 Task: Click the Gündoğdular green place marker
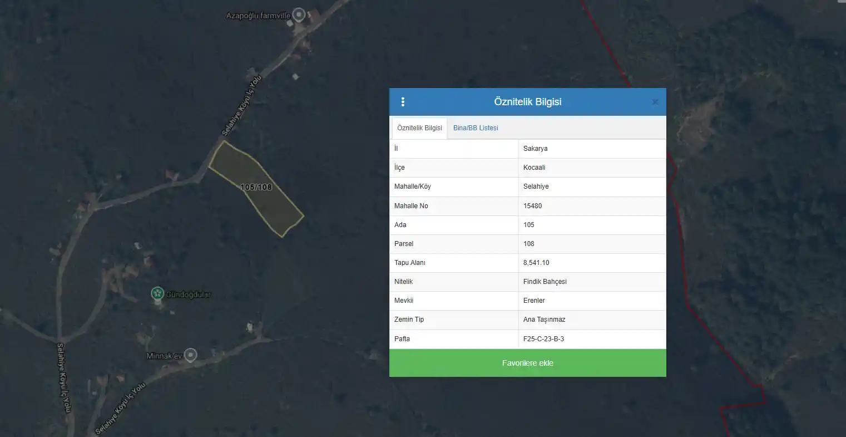coord(157,293)
